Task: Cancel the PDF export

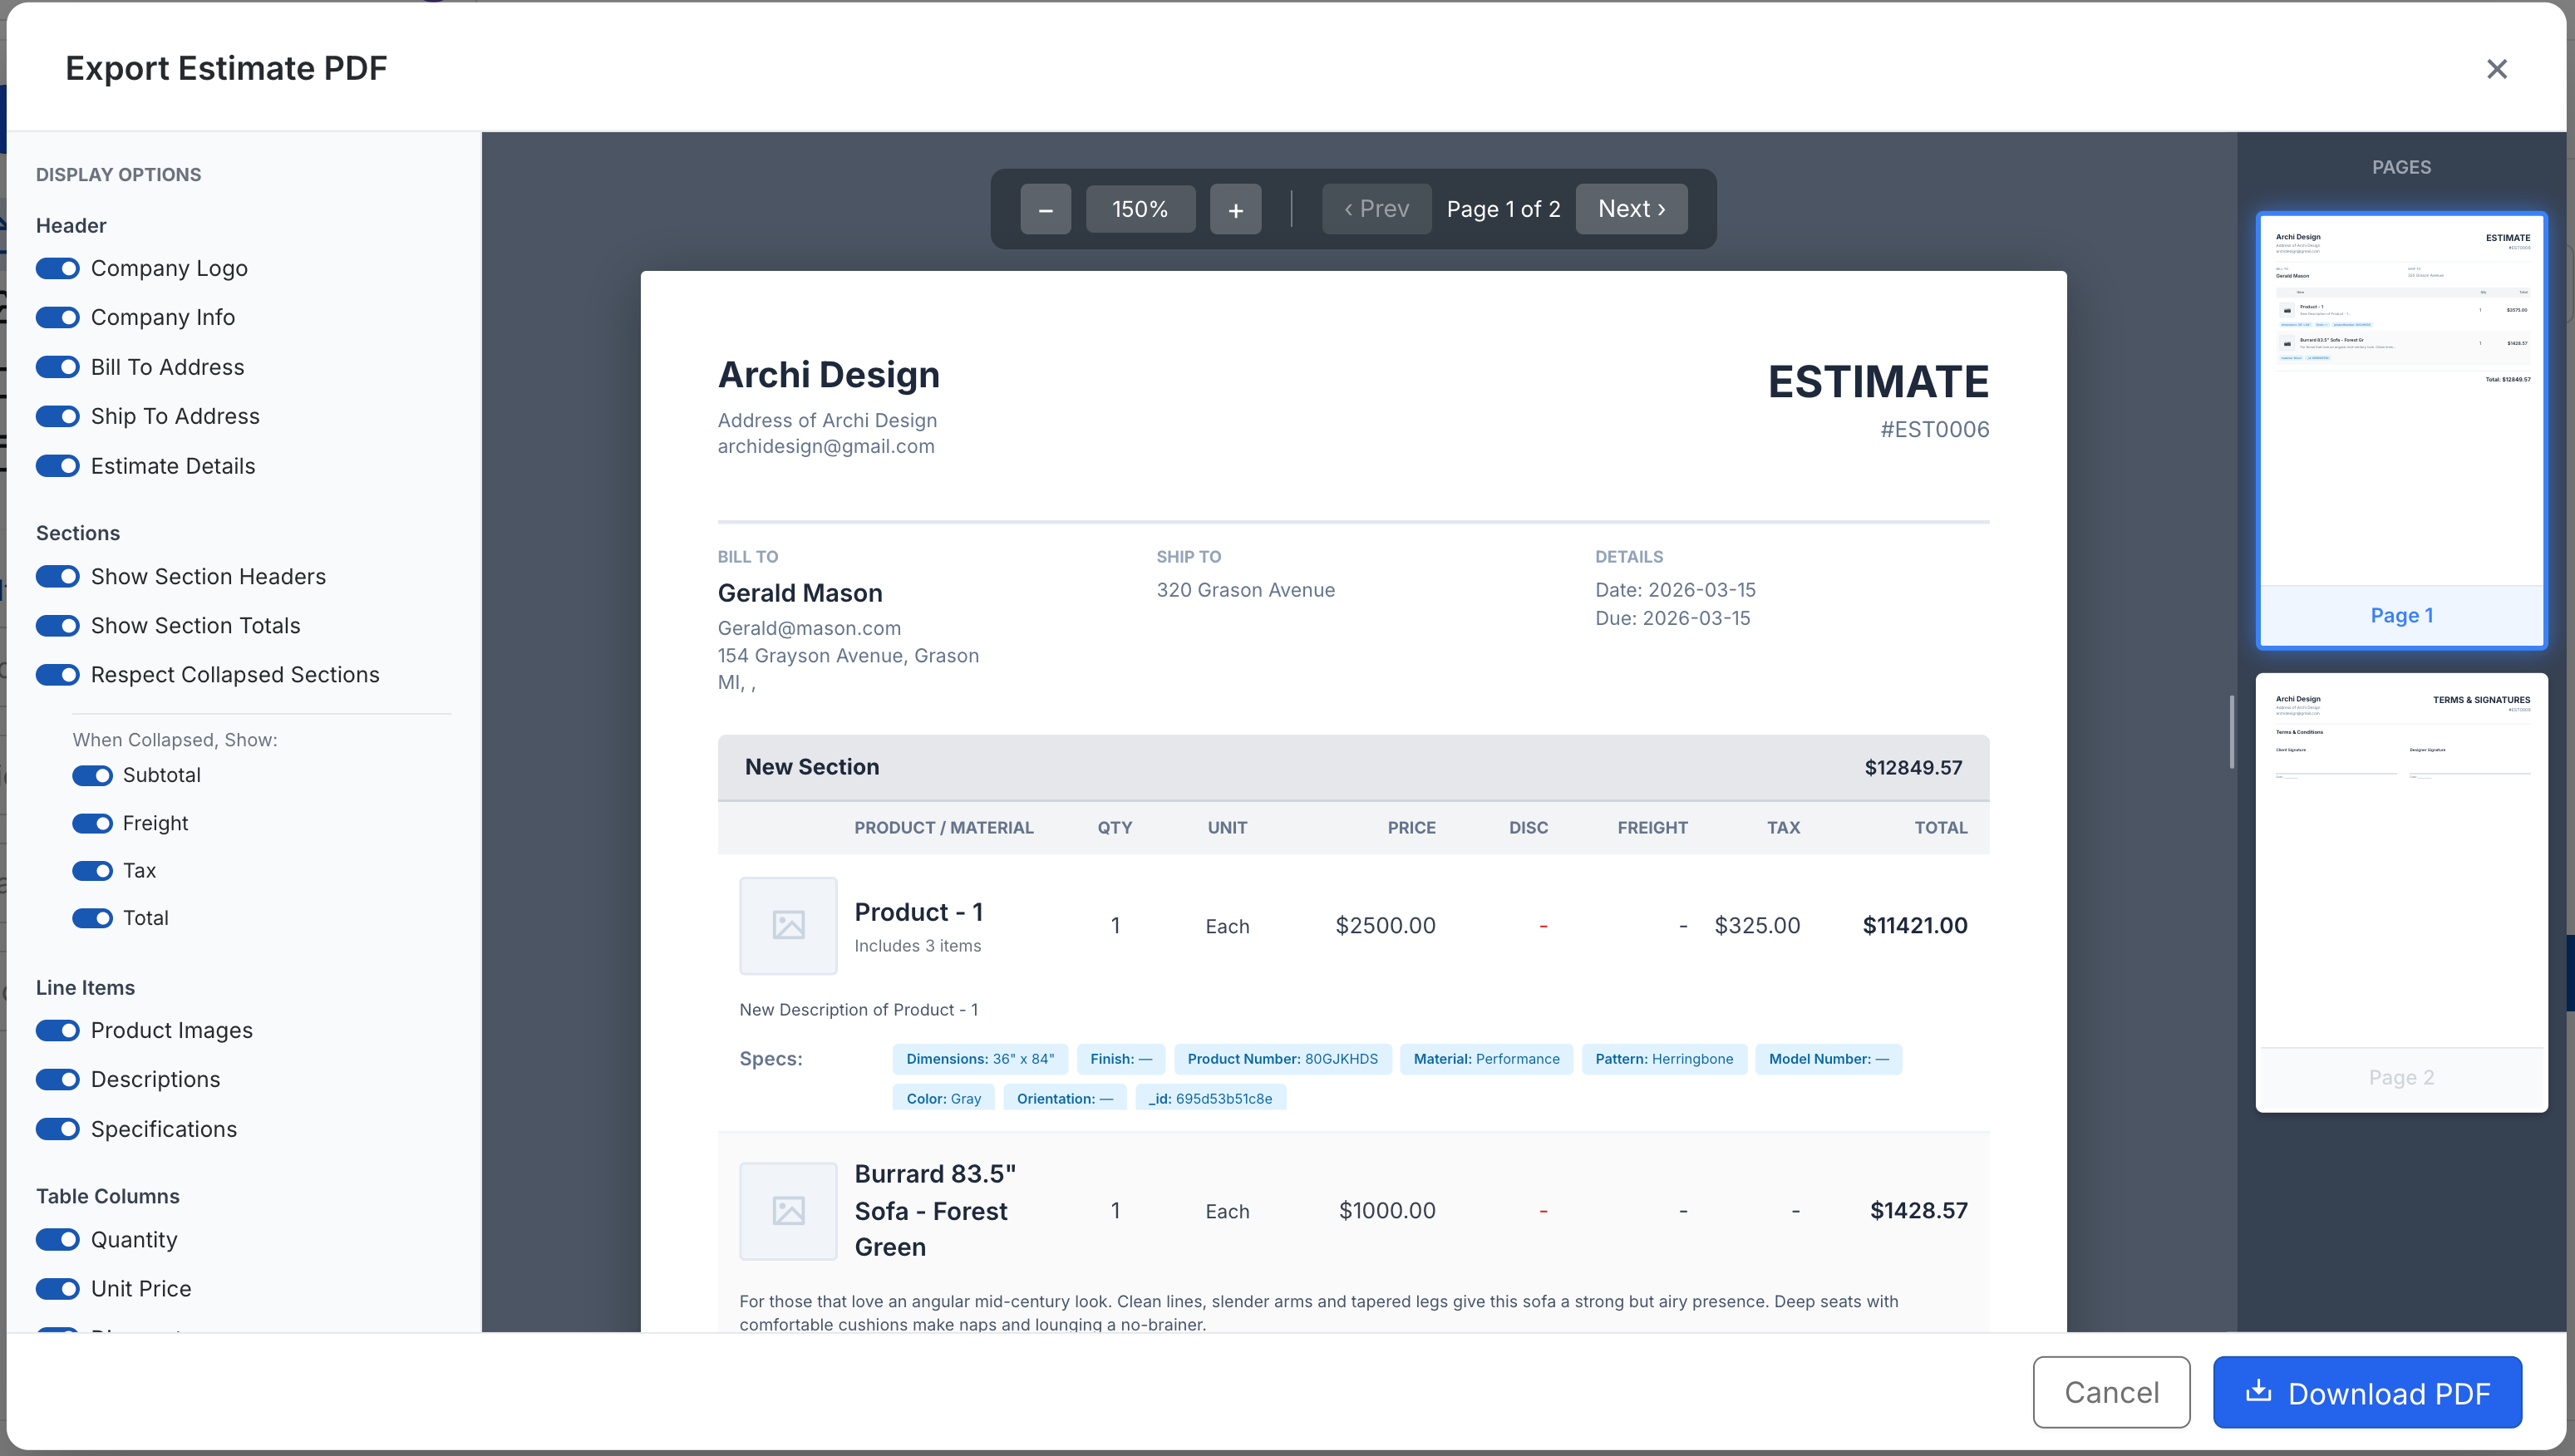Action: tap(2111, 1392)
